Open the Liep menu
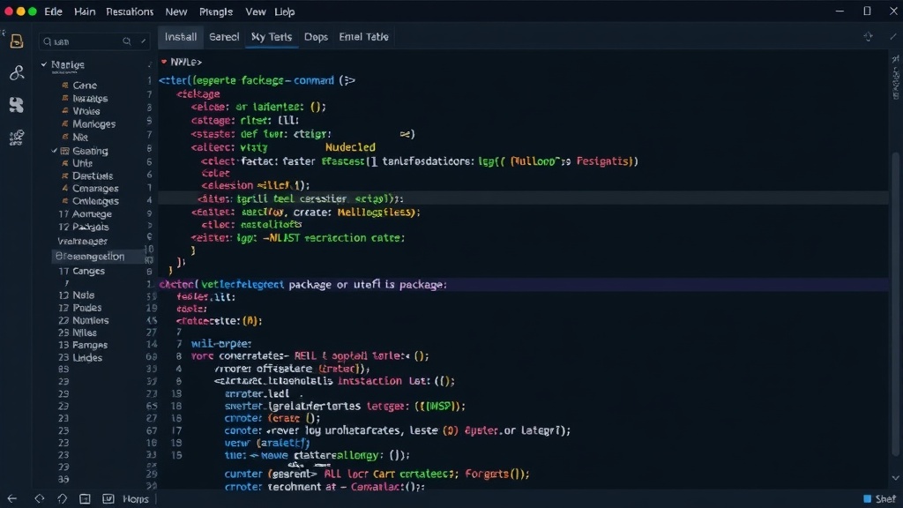This screenshot has width=903, height=508. click(285, 11)
